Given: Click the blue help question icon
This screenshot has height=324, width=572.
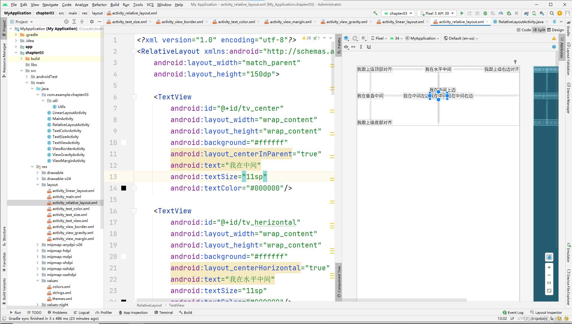Looking at the screenshot, I should click(x=554, y=47).
